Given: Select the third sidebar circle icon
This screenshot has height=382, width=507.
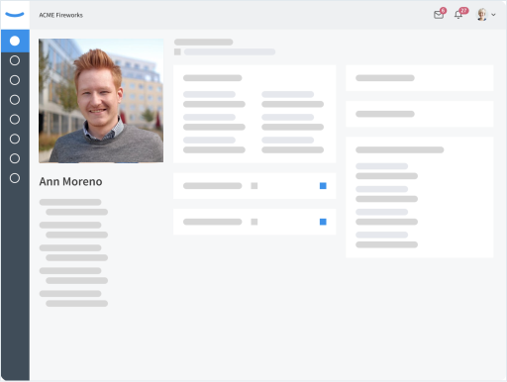Looking at the screenshot, I should (15, 80).
